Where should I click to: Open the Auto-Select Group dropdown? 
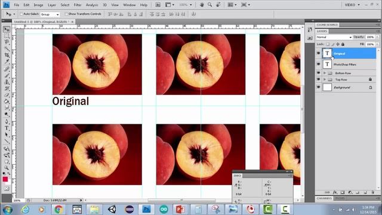(x=50, y=14)
